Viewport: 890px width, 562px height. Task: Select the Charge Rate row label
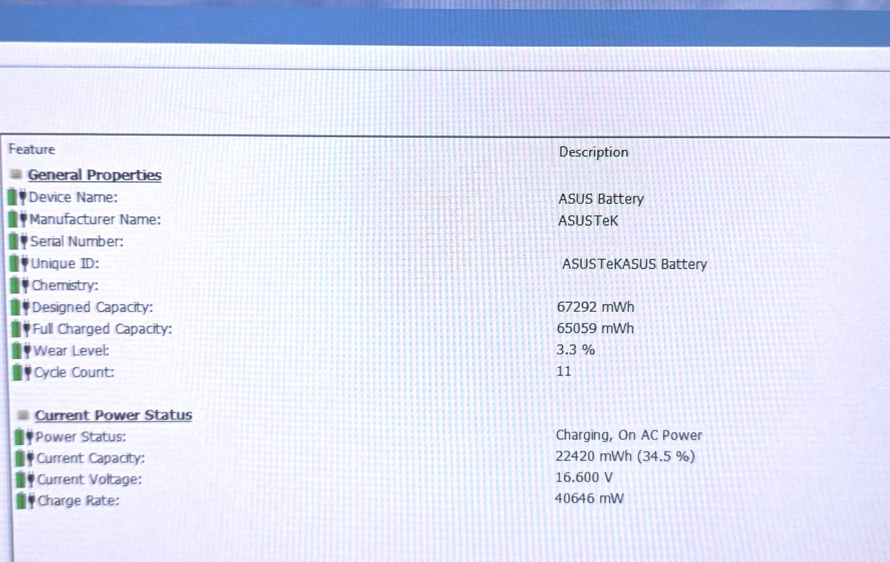tap(79, 501)
